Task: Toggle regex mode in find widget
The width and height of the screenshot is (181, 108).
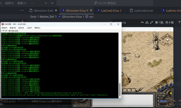Action: pyautogui.click(x=152, y=22)
